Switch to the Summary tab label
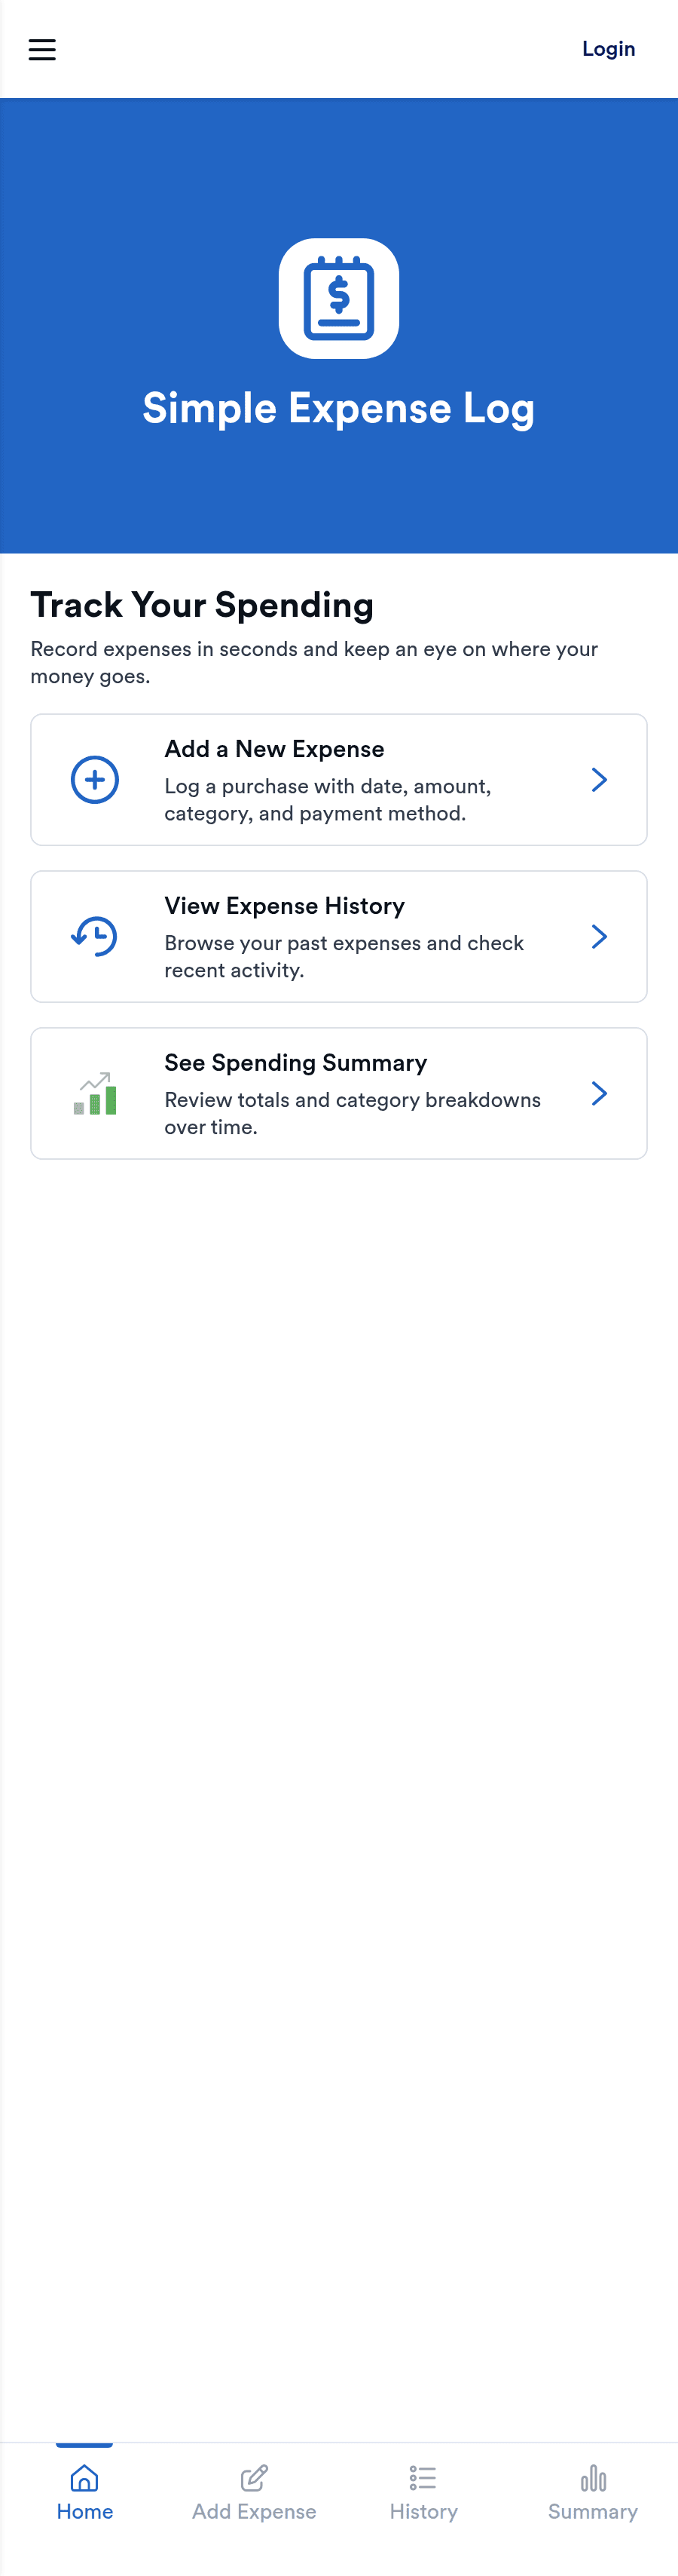Image resolution: width=678 pixels, height=2576 pixels. 593,2511
